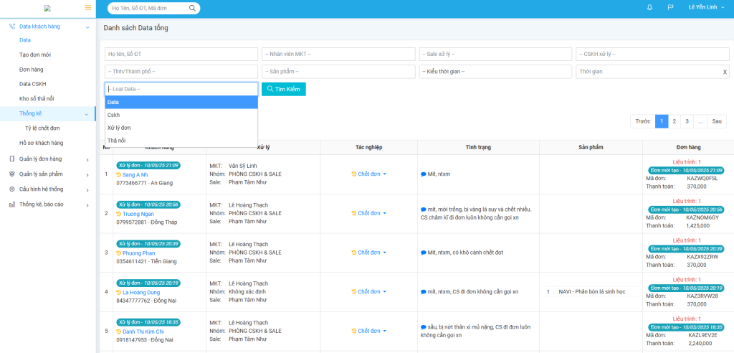Open the Nhân viên MKT dropdown filter
734x353 pixels.
(338, 55)
